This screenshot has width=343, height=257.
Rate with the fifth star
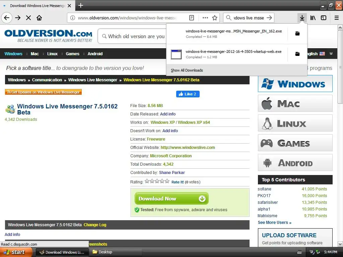167,181
